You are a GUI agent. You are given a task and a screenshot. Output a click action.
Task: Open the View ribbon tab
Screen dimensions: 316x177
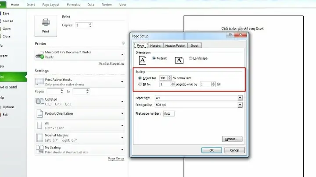pyautogui.click(x=122, y=5)
